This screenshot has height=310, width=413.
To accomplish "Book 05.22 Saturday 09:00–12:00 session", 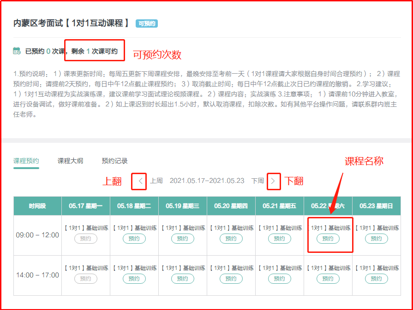I will 328,239.
